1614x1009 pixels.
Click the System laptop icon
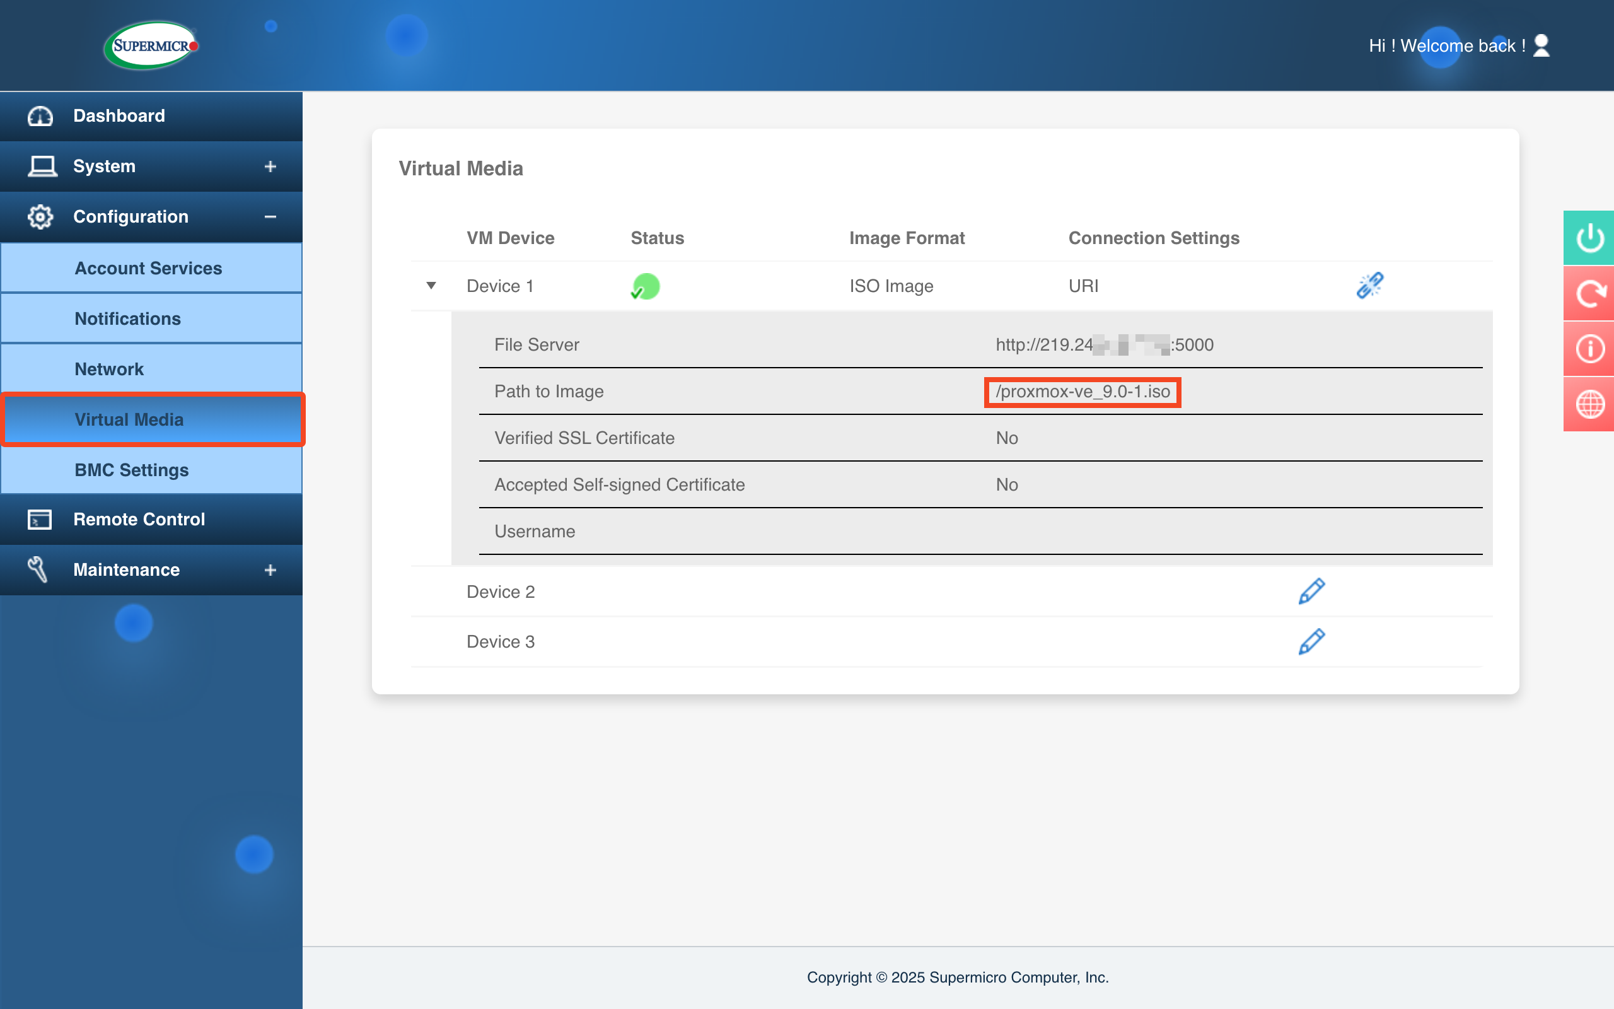[42, 166]
